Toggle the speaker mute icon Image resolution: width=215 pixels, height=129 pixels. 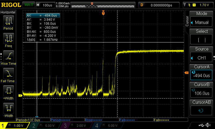pyautogui.click(x=208, y=125)
